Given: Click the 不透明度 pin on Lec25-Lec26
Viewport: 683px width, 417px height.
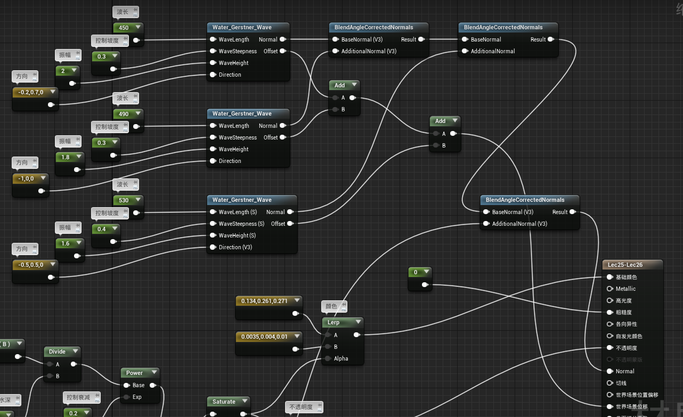Looking at the screenshot, I should tap(610, 348).
